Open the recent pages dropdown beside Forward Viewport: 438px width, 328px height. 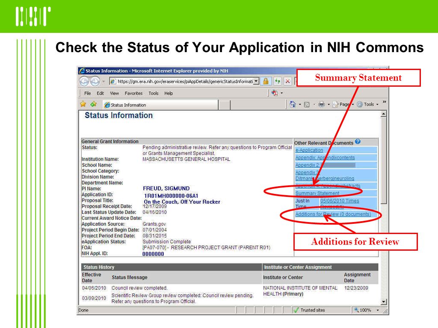pos(104,82)
